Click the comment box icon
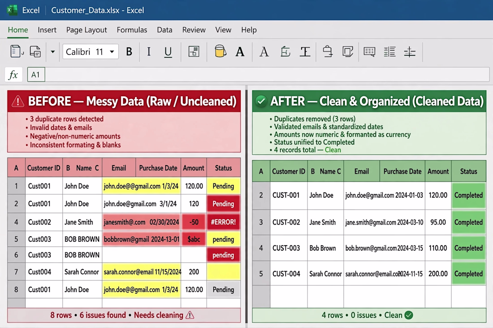The height and width of the screenshot is (328, 493). coord(369,51)
